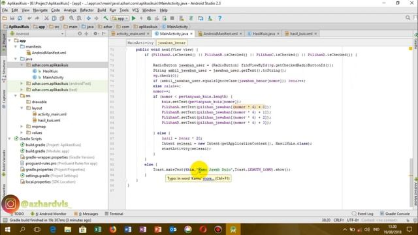Collapse the res folder node
Image resolution: width=418 pixels, height=235 pixels.
[x=16, y=96]
